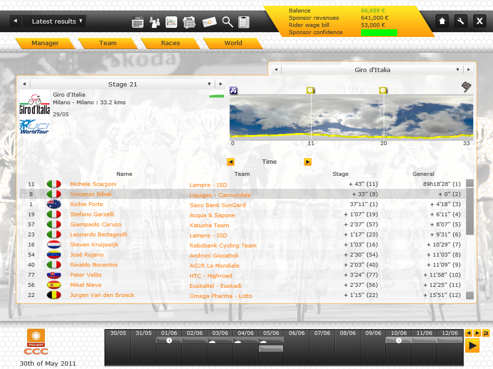Expand the Giro d'Italia race dropdown
This screenshot has height=369, width=493.
[457, 70]
